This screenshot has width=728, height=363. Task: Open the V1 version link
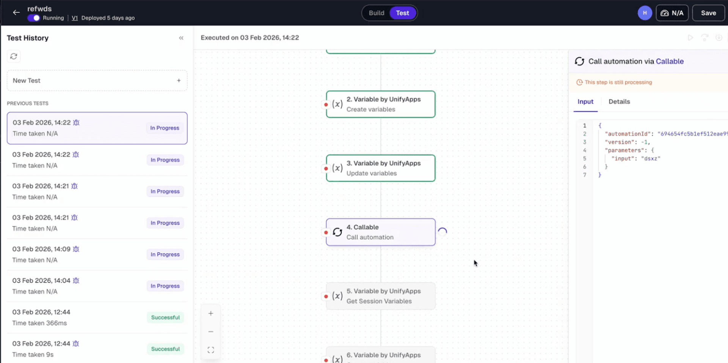pyautogui.click(x=75, y=18)
